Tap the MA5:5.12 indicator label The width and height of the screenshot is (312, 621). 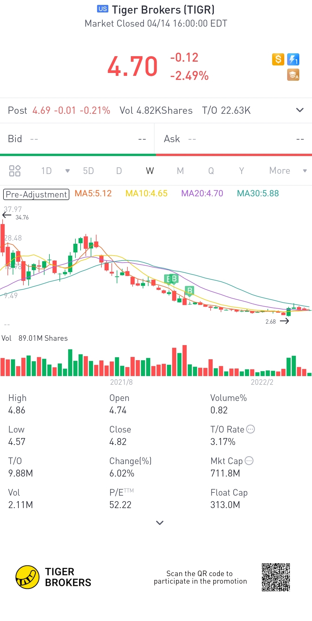pos(93,193)
